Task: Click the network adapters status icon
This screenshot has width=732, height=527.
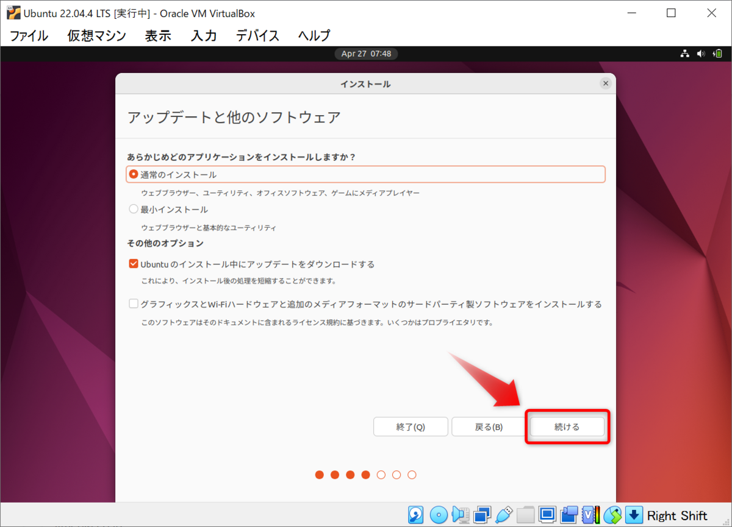Action: coord(482,515)
